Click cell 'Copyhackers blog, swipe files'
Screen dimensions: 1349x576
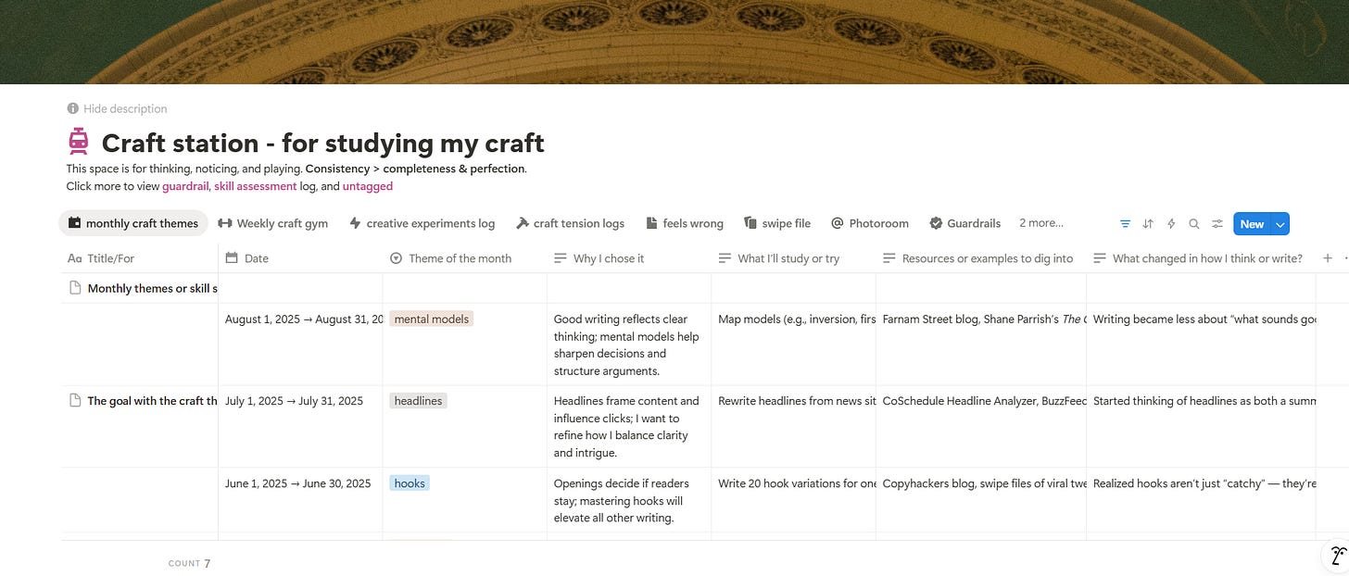[980, 500]
